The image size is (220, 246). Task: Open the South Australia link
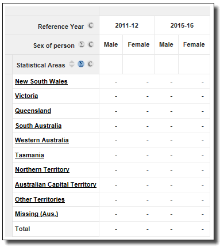(38, 126)
